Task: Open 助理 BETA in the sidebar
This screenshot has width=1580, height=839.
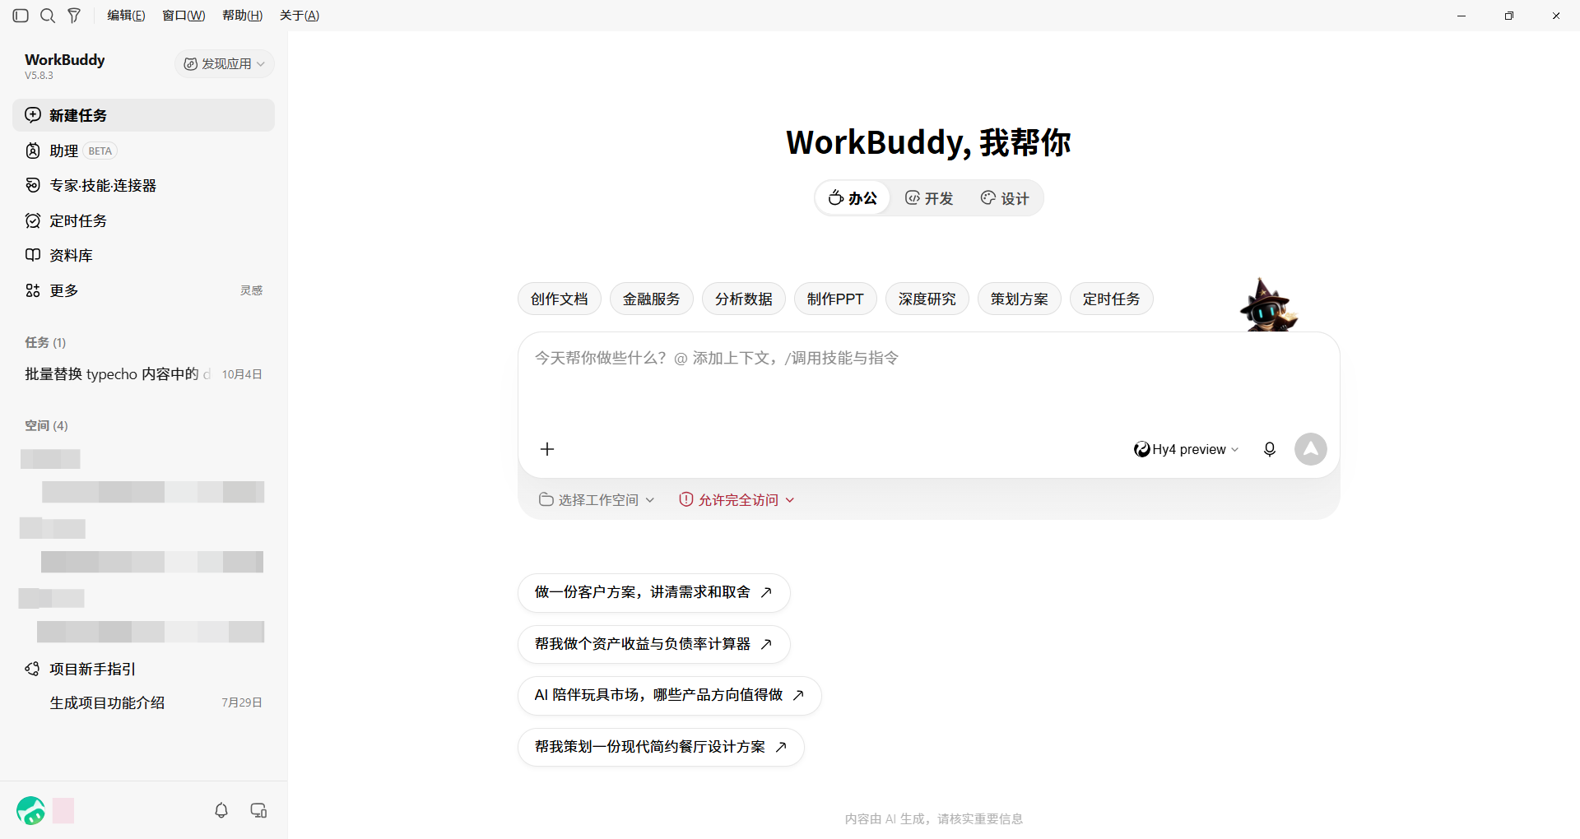Action: pyautogui.click(x=143, y=151)
